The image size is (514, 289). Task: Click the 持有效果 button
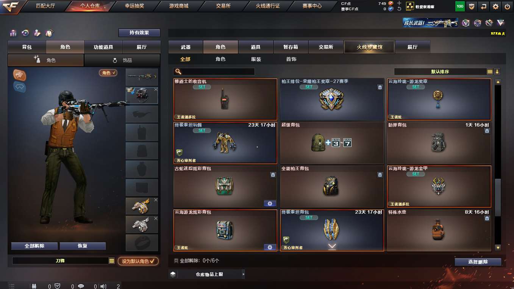(x=139, y=33)
